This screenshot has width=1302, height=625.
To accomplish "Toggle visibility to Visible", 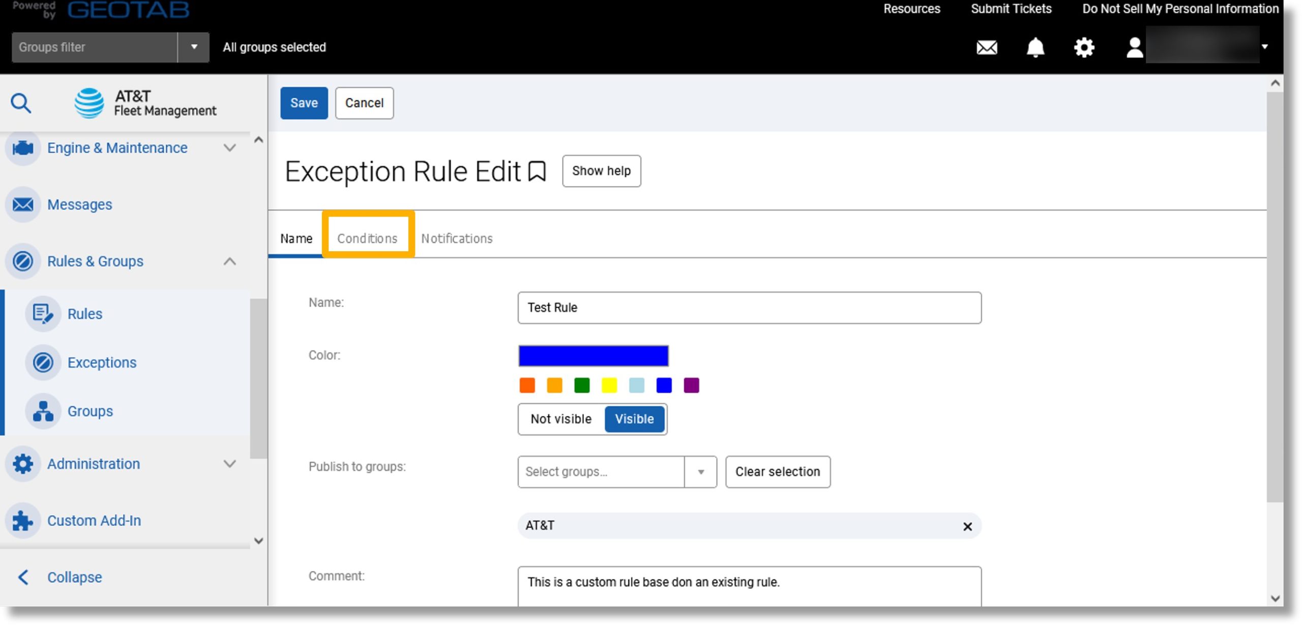I will tap(634, 419).
